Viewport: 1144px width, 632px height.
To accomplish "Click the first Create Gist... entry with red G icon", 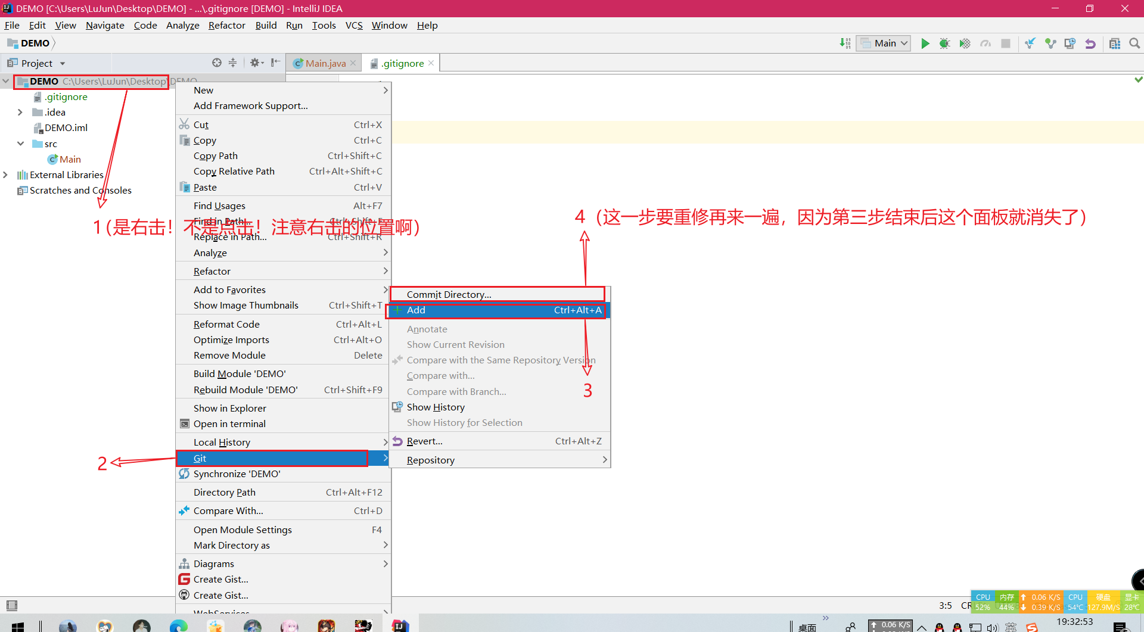I will click(283, 579).
